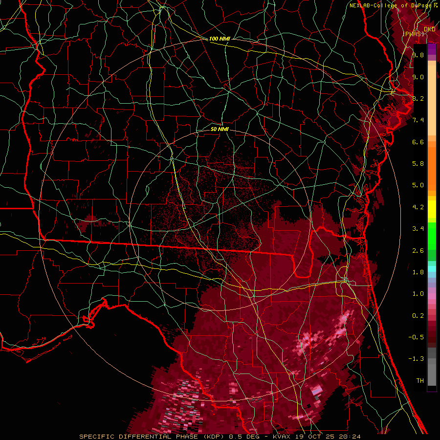Click the 2.6 legend value
Viewport: 440px width, 440px height.
[418, 251]
